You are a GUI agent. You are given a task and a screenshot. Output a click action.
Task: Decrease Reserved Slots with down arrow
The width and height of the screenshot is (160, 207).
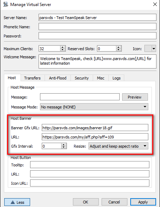[x=119, y=50]
